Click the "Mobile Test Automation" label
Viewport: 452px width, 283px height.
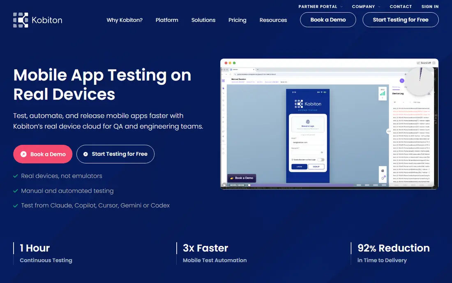215,260
